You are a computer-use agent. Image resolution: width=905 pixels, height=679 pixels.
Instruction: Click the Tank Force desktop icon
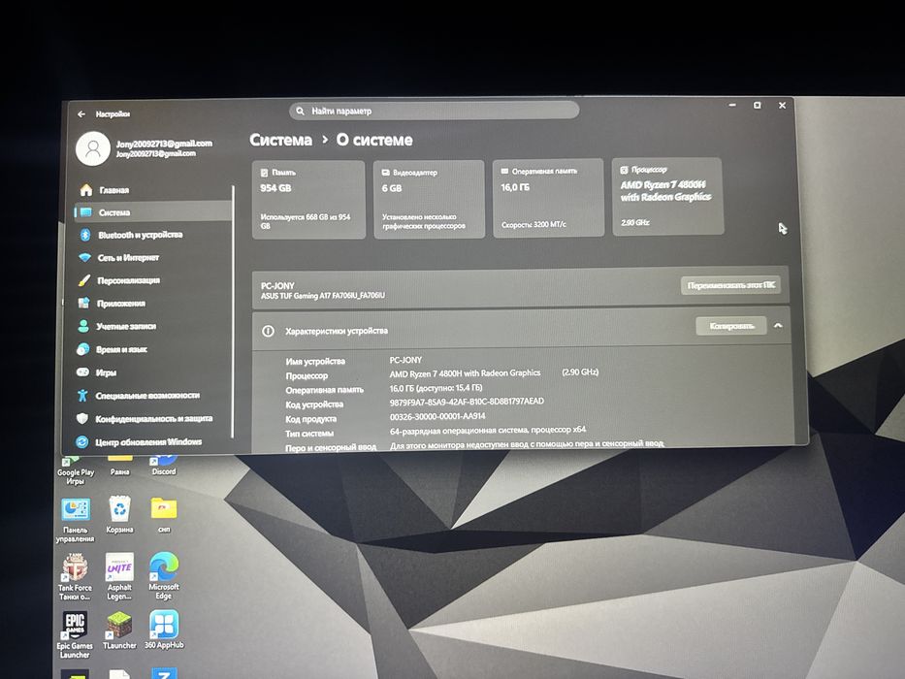click(x=75, y=576)
